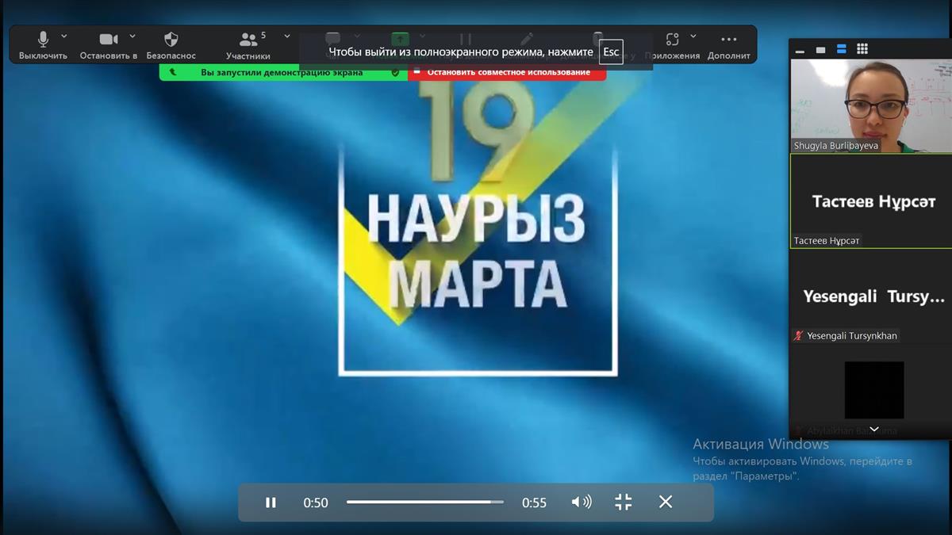The height and width of the screenshot is (535, 952).
Task: Mute the video player volume icon
Action: (582, 503)
